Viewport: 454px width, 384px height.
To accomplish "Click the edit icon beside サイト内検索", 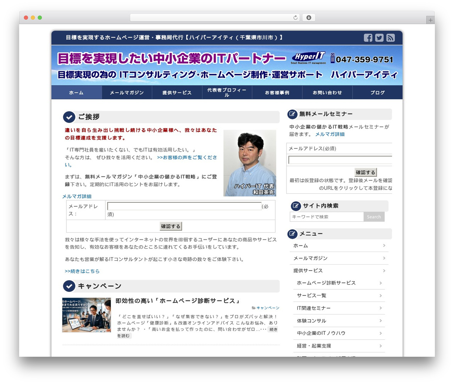I will [x=296, y=206].
